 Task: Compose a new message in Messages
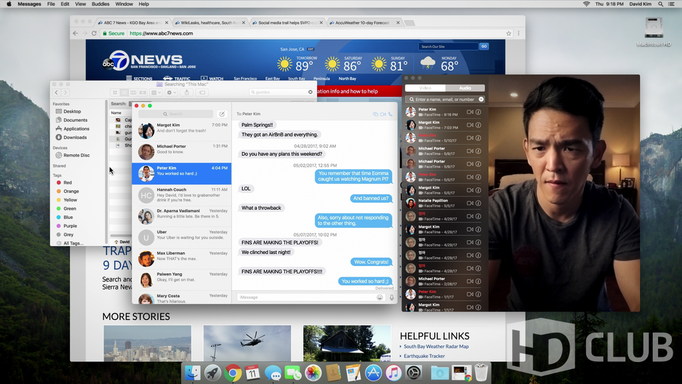pos(222,114)
